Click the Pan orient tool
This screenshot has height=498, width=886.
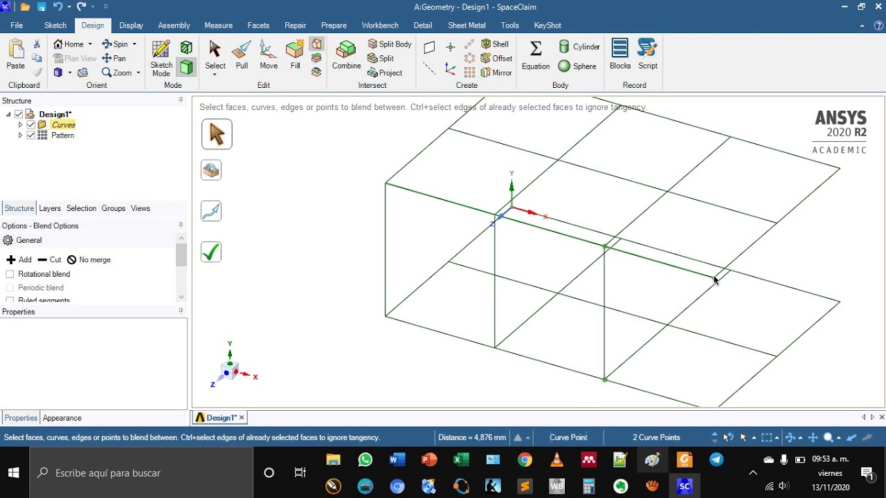click(114, 58)
